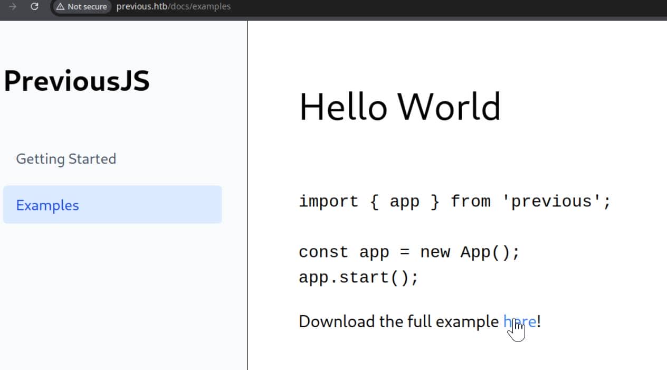
Task: Click the 'app.start();' code line
Action: [x=358, y=277]
